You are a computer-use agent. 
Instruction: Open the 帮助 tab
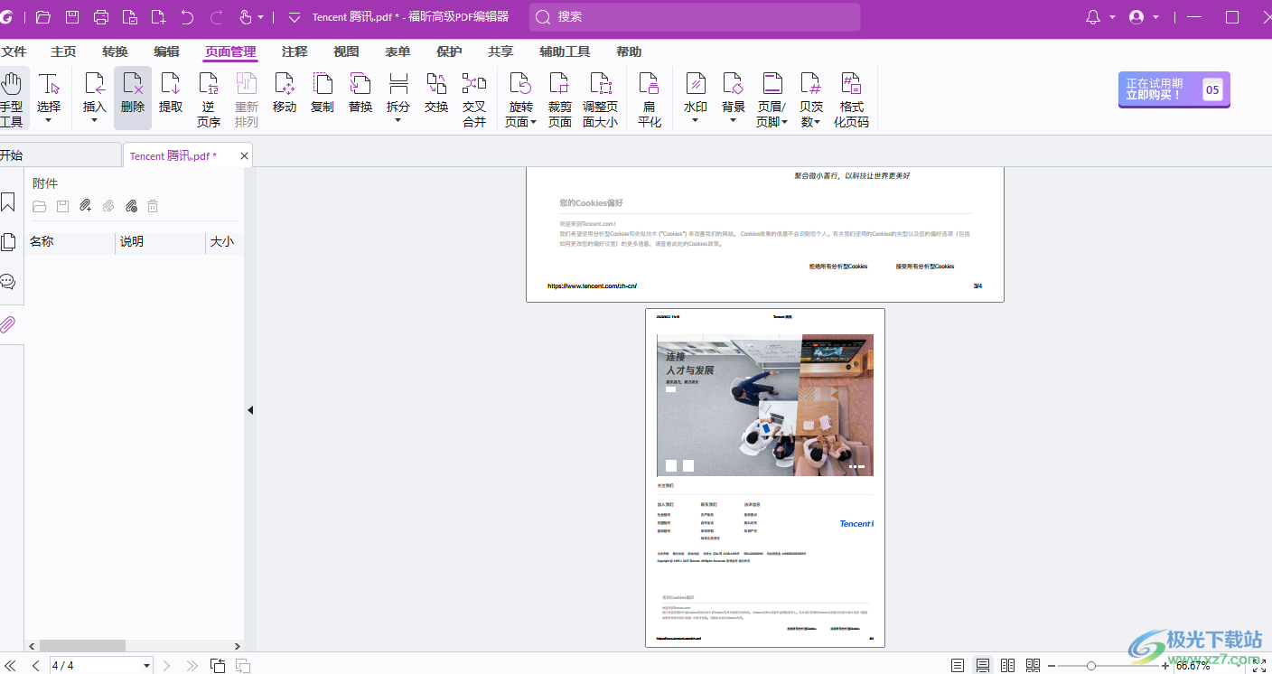[x=629, y=52]
